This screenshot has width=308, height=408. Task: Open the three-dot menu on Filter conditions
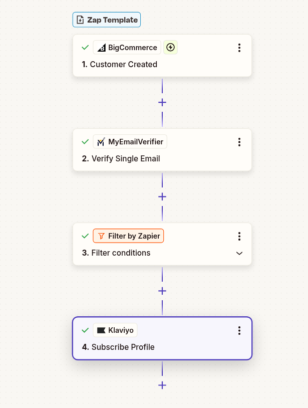coord(239,236)
